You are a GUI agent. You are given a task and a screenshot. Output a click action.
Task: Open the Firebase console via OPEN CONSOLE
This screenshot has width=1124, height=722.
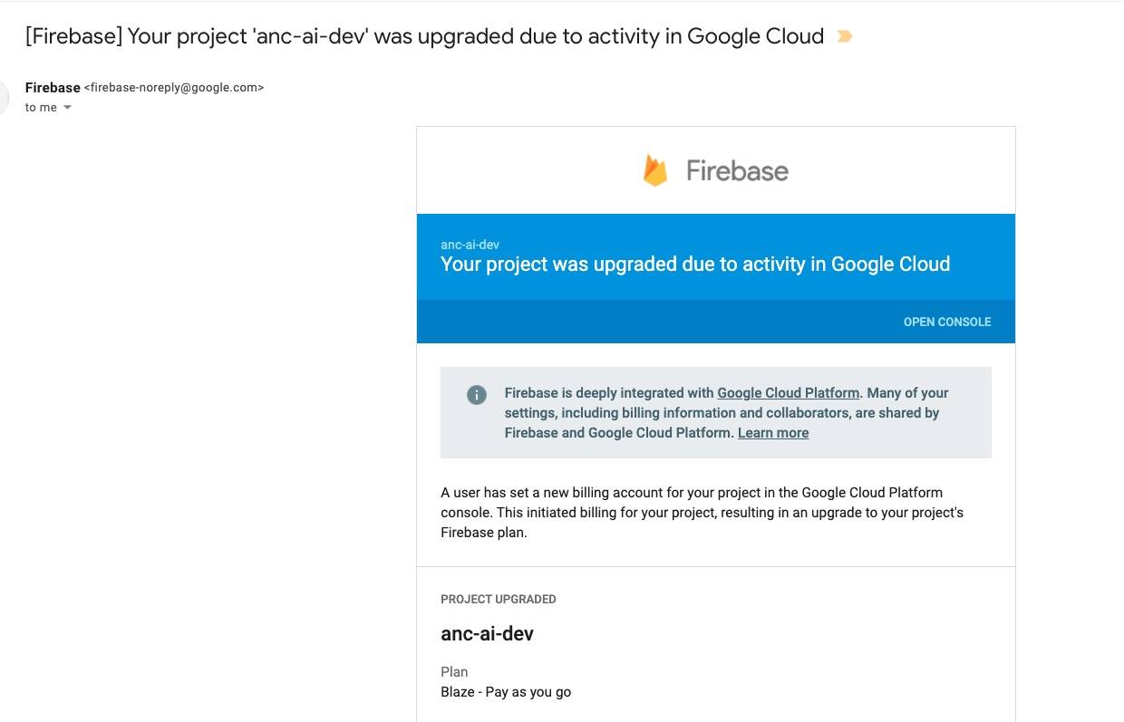pyautogui.click(x=946, y=322)
